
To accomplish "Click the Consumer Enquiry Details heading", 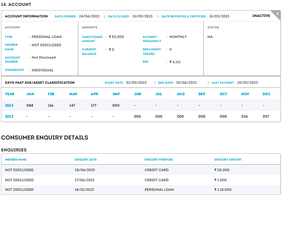I will point(45,138).
